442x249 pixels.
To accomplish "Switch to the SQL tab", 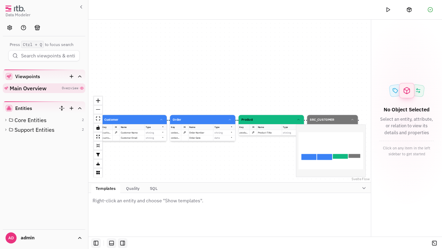I will point(154,188).
